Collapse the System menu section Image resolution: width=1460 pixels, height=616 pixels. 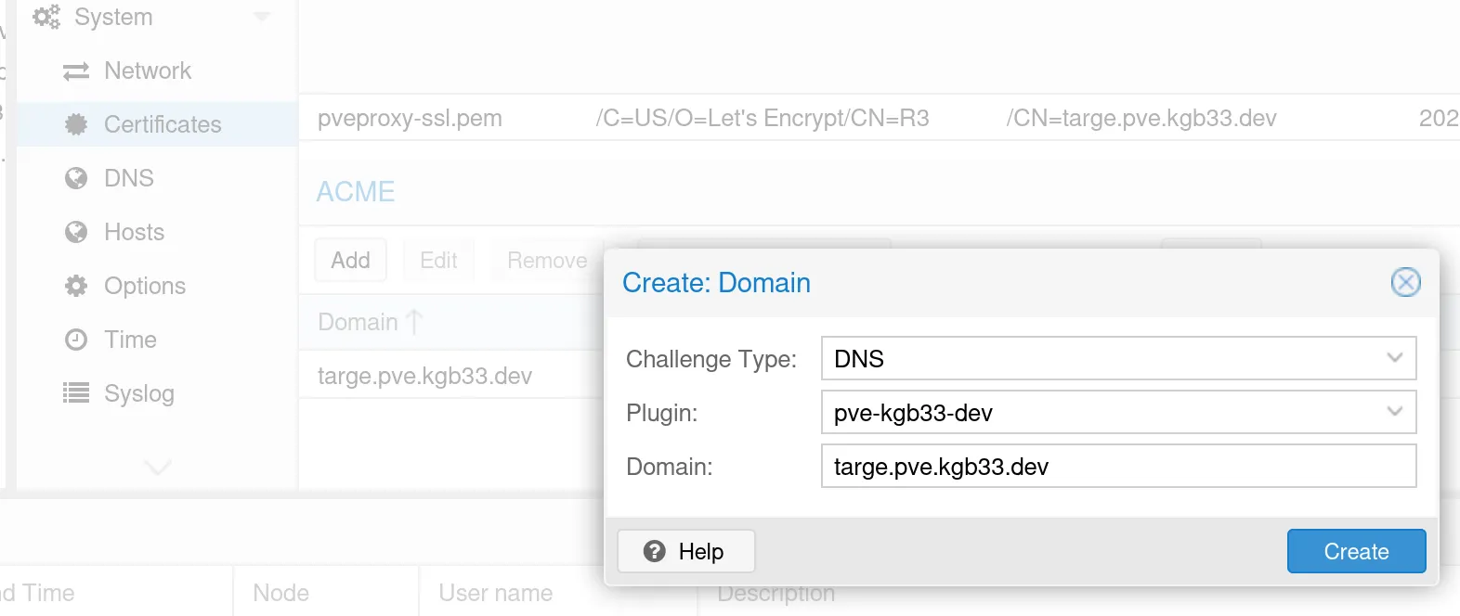pyautogui.click(x=262, y=17)
